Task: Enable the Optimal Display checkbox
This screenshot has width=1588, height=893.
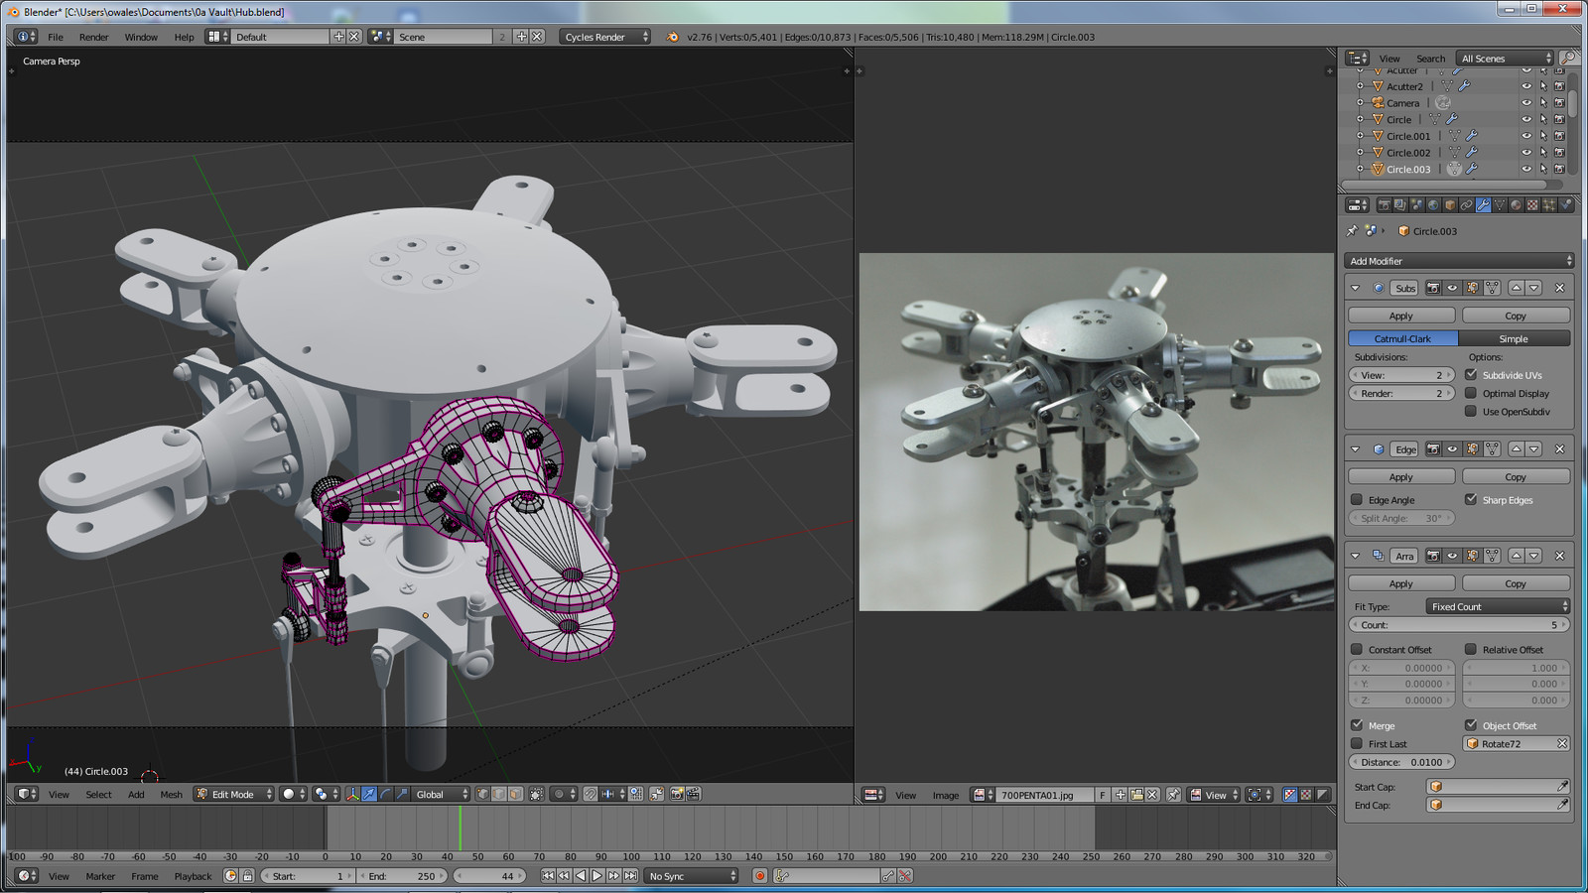Action: coord(1471,393)
